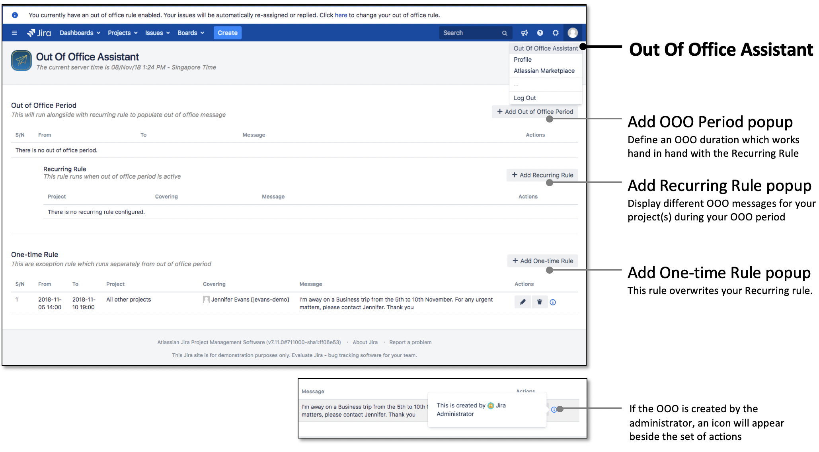Open the feedback megaphone icon

[525, 33]
